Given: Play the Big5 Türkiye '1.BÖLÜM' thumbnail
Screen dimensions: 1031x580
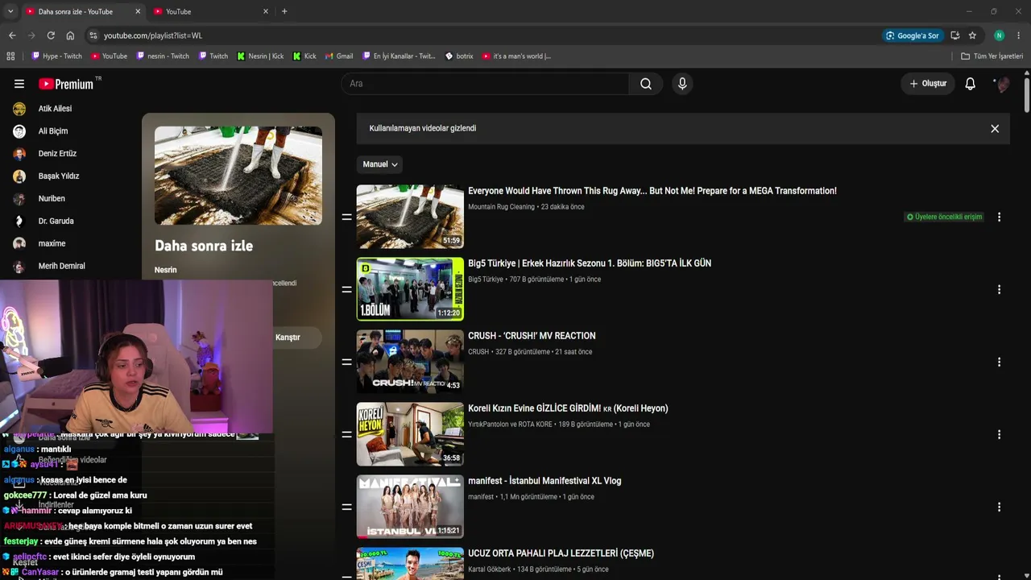Looking at the screenshot, I should coord(410,289).
